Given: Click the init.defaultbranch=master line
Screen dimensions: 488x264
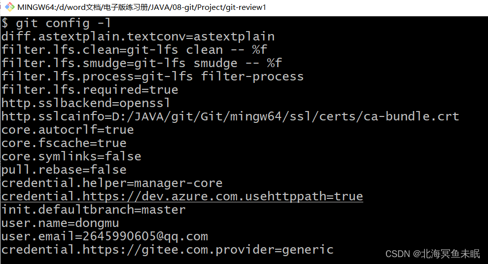Looking at the screenshot, I should click(x=93, y=210).
